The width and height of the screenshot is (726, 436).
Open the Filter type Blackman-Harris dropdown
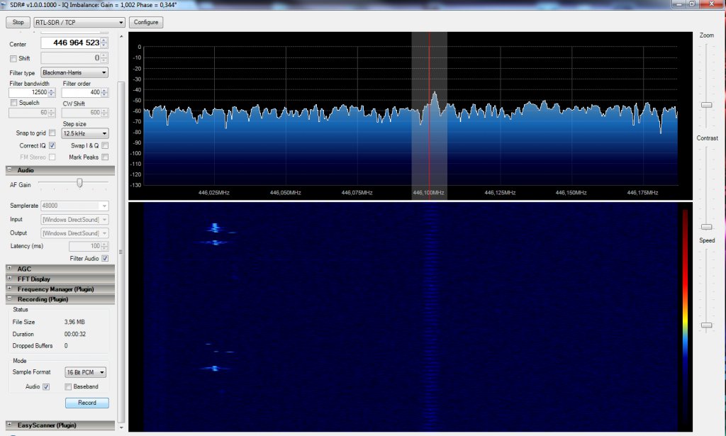click(74, 72)
